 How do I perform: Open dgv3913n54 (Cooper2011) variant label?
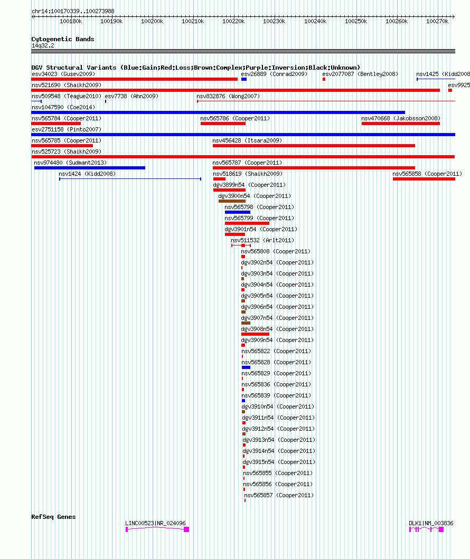click(x=279, y=440)
